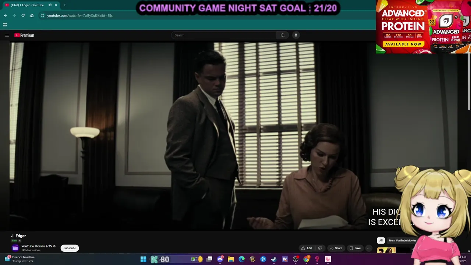The height and width of the screenshot is (265, 471).
Task: Open Task View on the taskbar
Action: (209, 259)
